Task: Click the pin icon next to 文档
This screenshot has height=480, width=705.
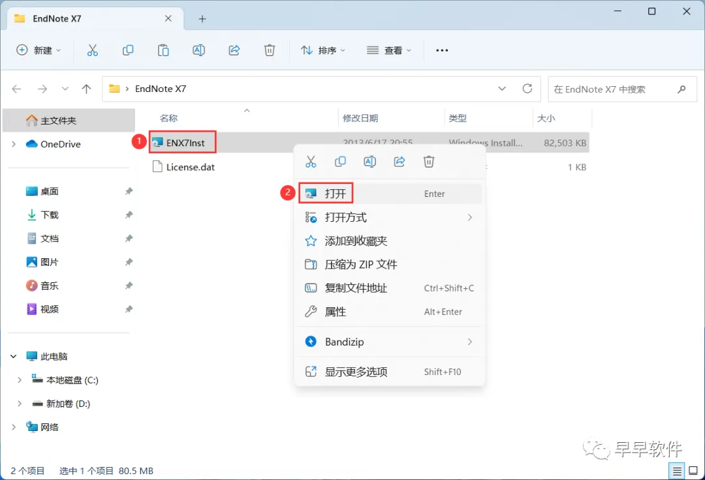Action: click(129, 239)
